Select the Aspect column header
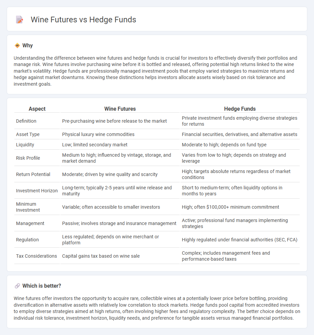Image resolution: width=314 pixels, height=335 pixels. (x=37, y=109)
